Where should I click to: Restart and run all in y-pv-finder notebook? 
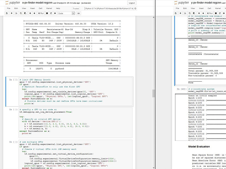coord(224,13)
